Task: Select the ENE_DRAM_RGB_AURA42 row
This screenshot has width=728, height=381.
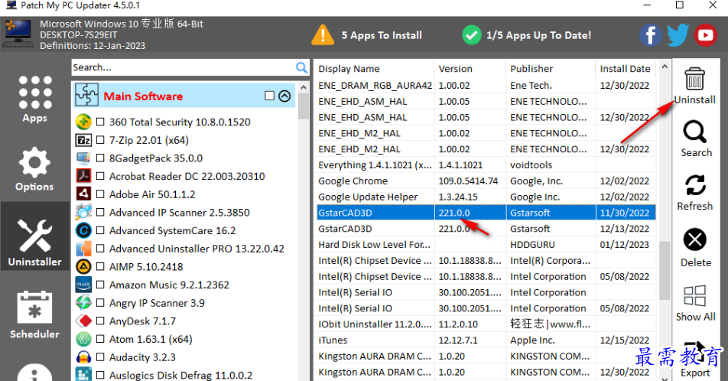Action: coord(486,86)
